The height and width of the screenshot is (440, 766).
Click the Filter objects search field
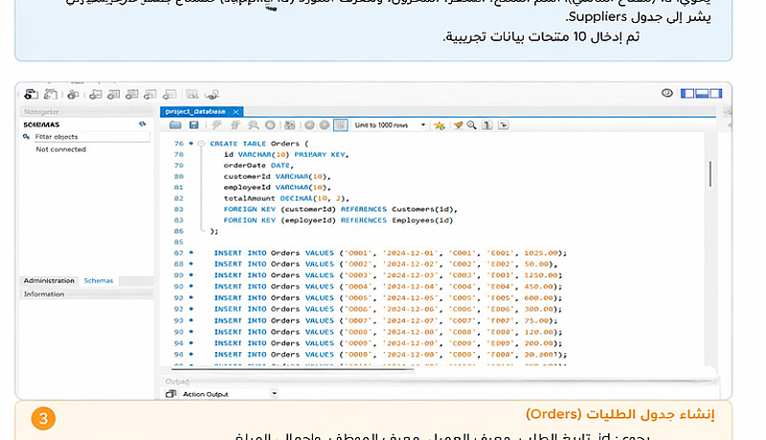(92, 137)
